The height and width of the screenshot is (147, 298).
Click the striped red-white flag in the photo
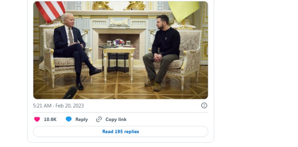(x=50, y=10)
